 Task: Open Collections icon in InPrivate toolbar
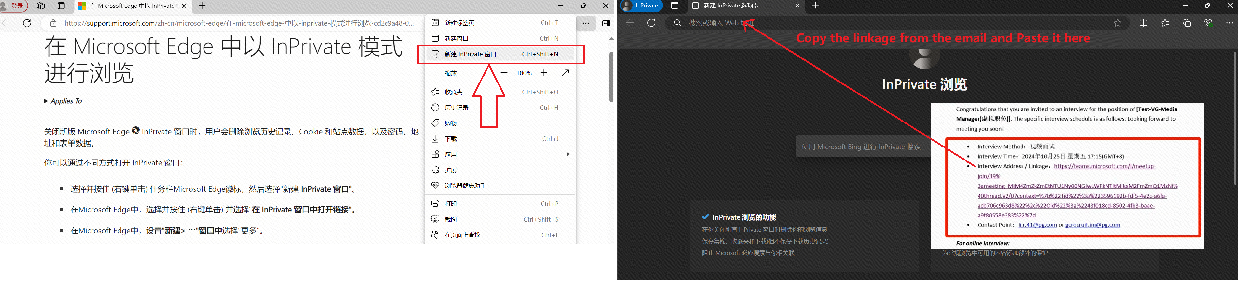[1187, 23]
